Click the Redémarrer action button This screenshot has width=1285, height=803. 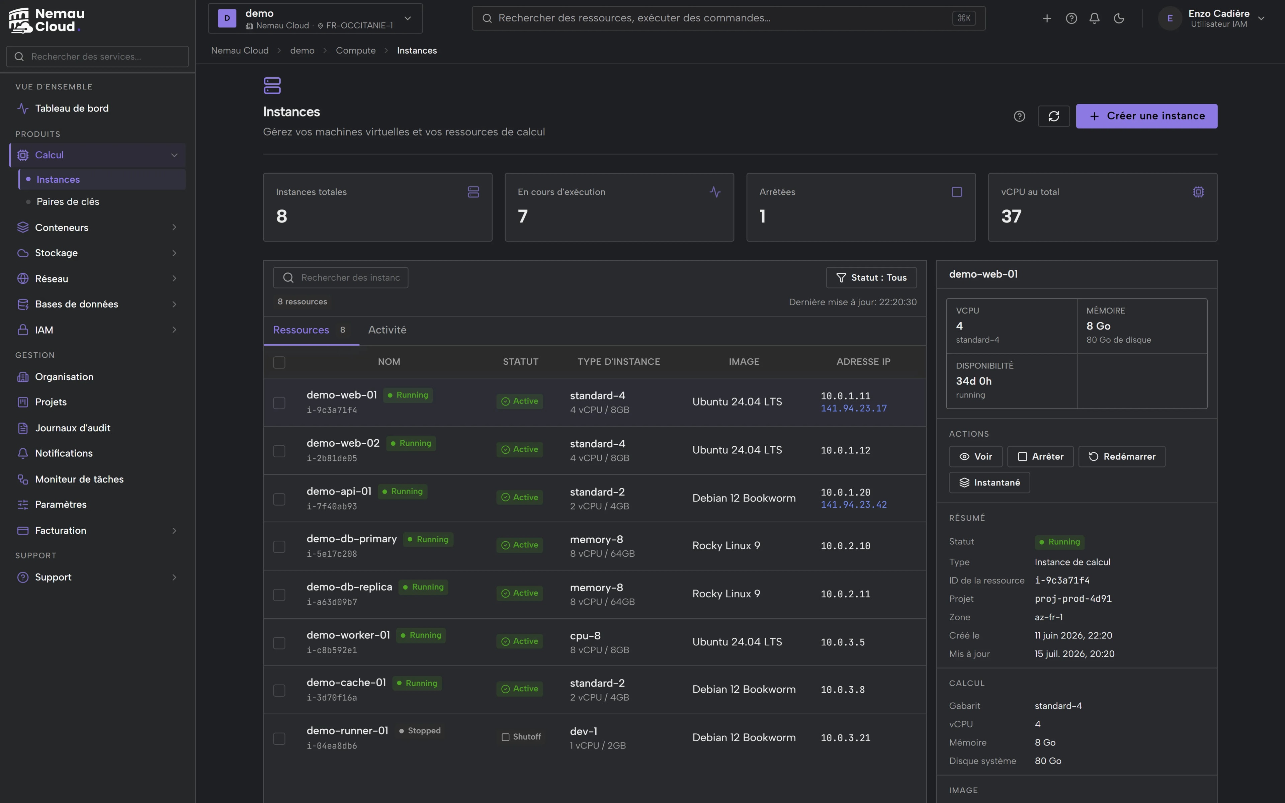coord(1121,457)
